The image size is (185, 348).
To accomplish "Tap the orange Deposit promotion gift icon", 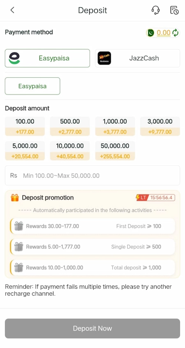I will point(15,197).
